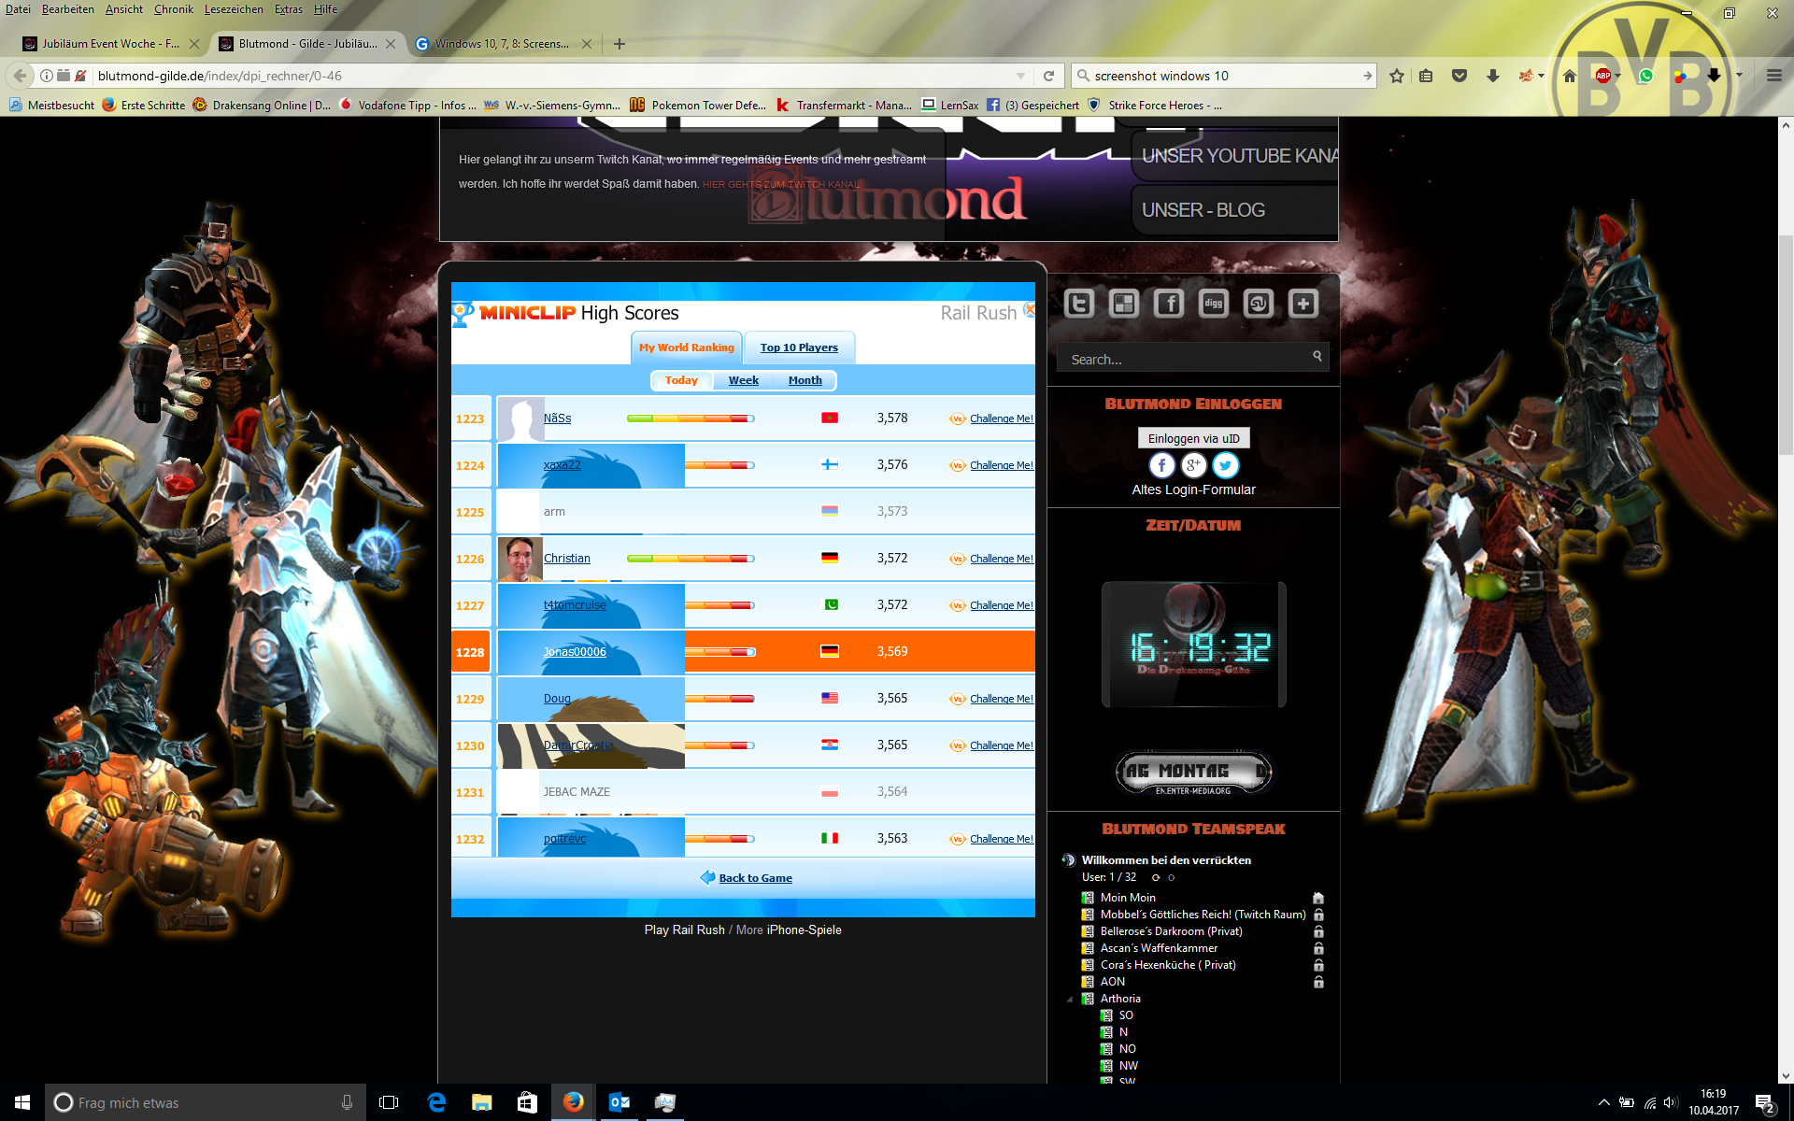Click the plus more-sharing icon
The height and width of the screenshot is (1121, 1794).
[1303, 304]
